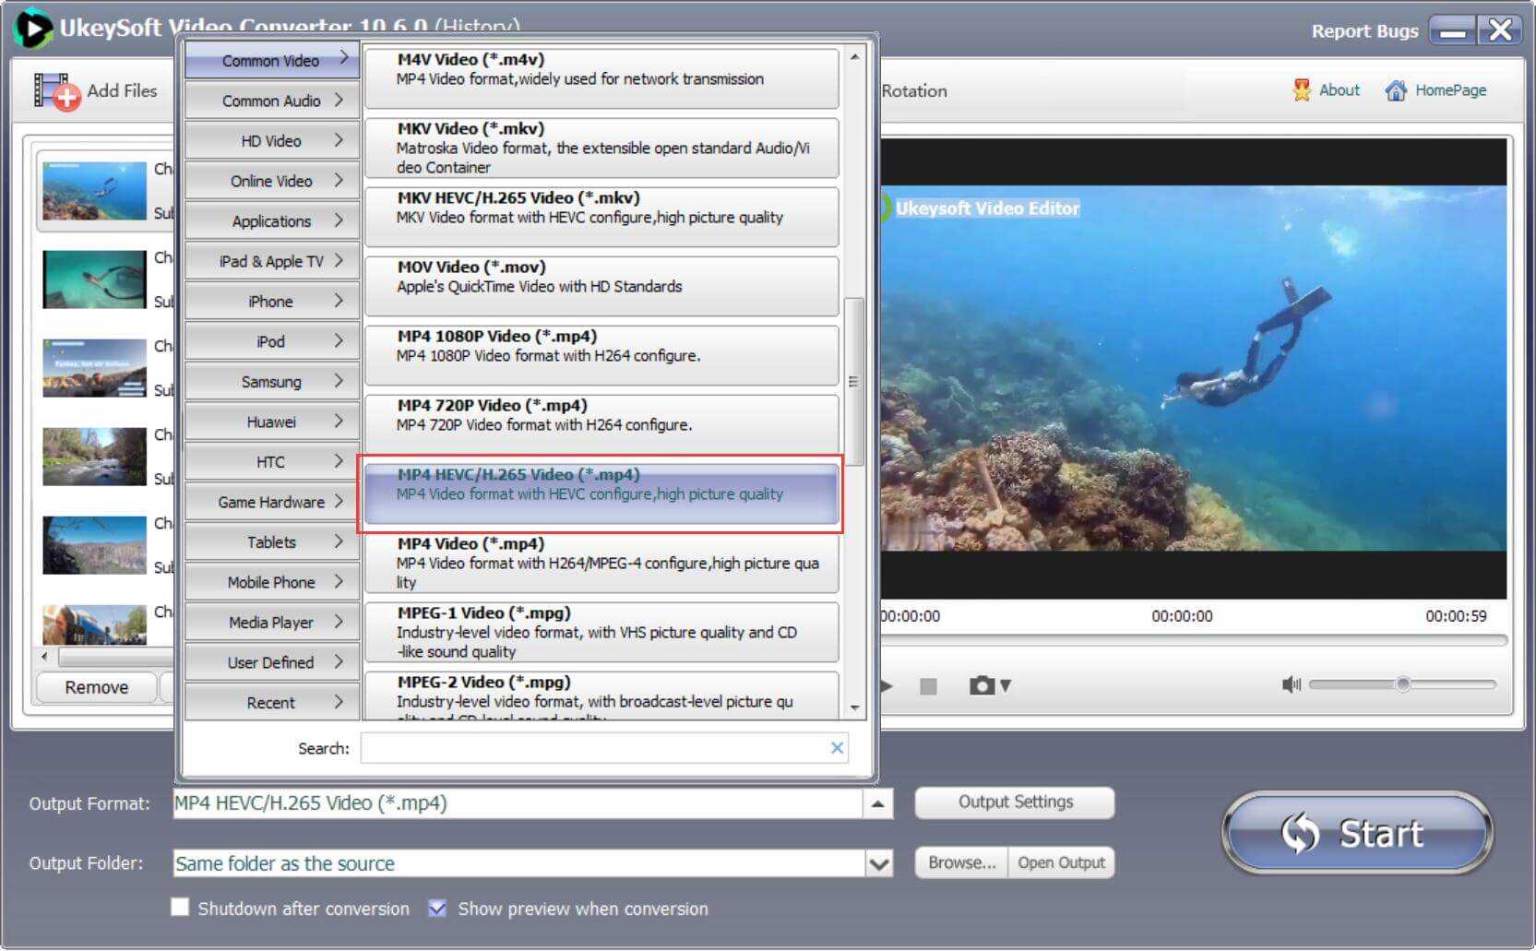The height and width of the screenshot is (951, 1536).
Task: Click the Output Settings button
Action: pyautogui.click(x=1015, y=802)
